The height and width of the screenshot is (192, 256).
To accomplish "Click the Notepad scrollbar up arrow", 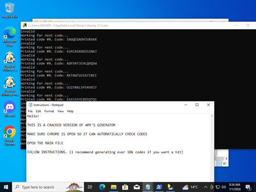I will pyautogui.click(x=212, y=116).
